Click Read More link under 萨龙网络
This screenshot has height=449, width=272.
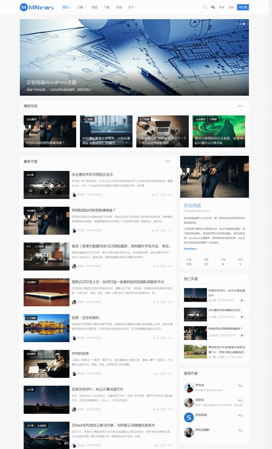pyautogui.click(x=190, y=249)
